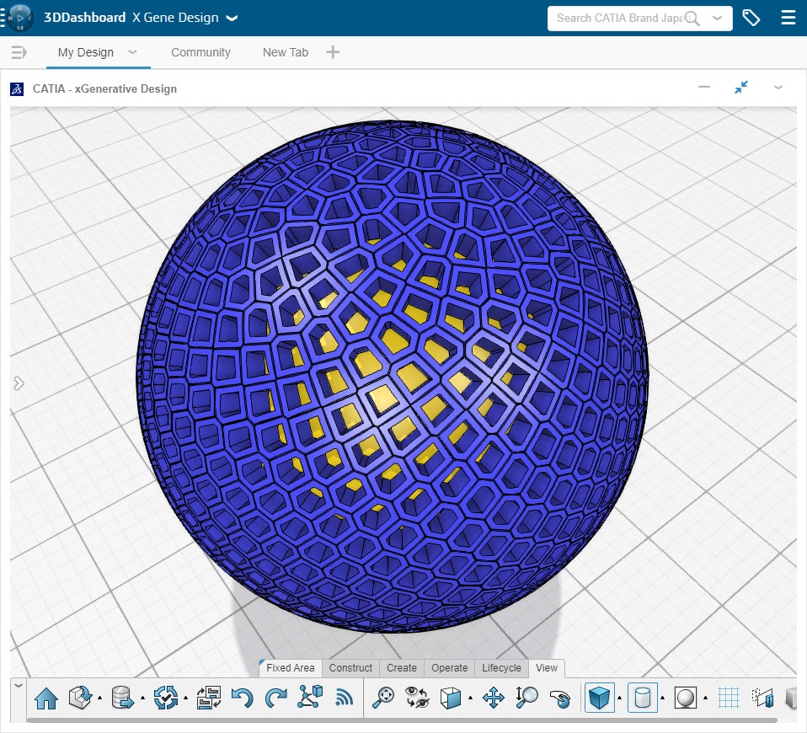Select the Zoom magnifier tool
The image size is (807, 733).
pyautogui.click(x=527, y=698)
